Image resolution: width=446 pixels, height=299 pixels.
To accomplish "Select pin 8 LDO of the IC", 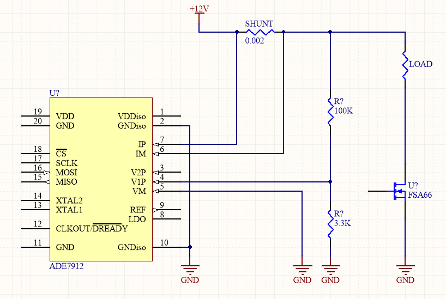I will click(167, 219).
